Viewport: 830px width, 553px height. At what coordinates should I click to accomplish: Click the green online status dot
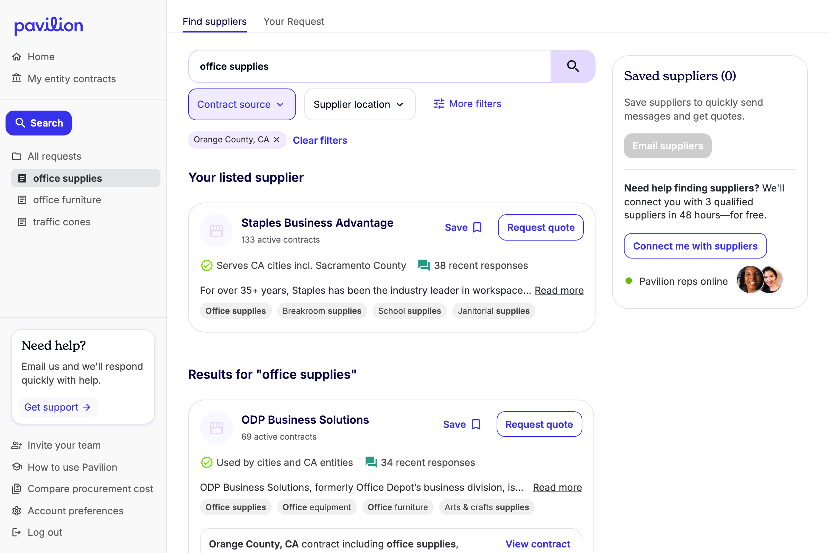click(x=628, y=281)
